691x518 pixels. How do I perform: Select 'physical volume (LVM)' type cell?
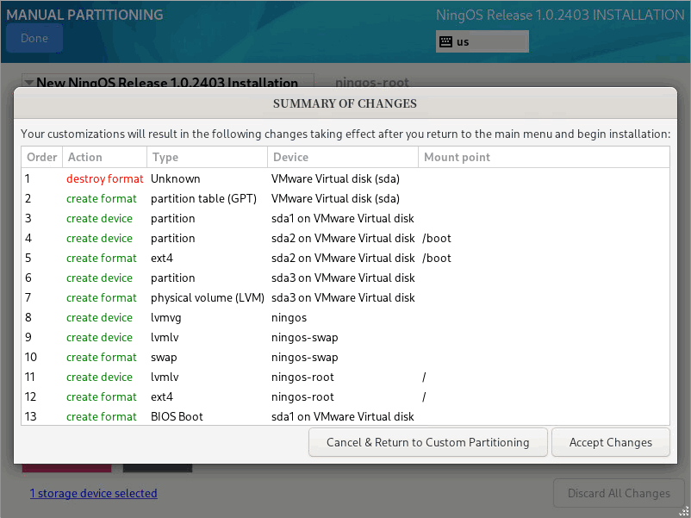(208, 297)
